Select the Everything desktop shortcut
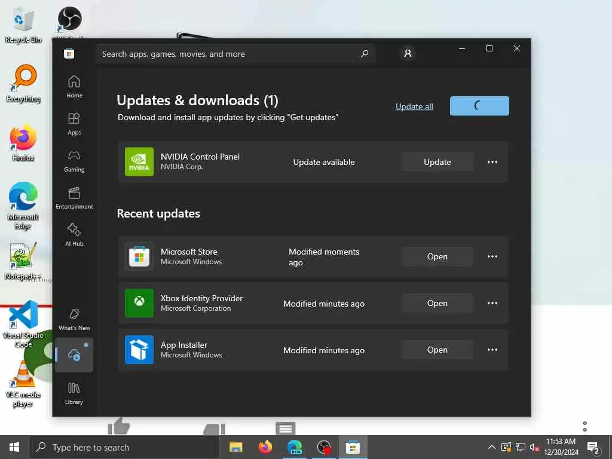 coord(23,84)
